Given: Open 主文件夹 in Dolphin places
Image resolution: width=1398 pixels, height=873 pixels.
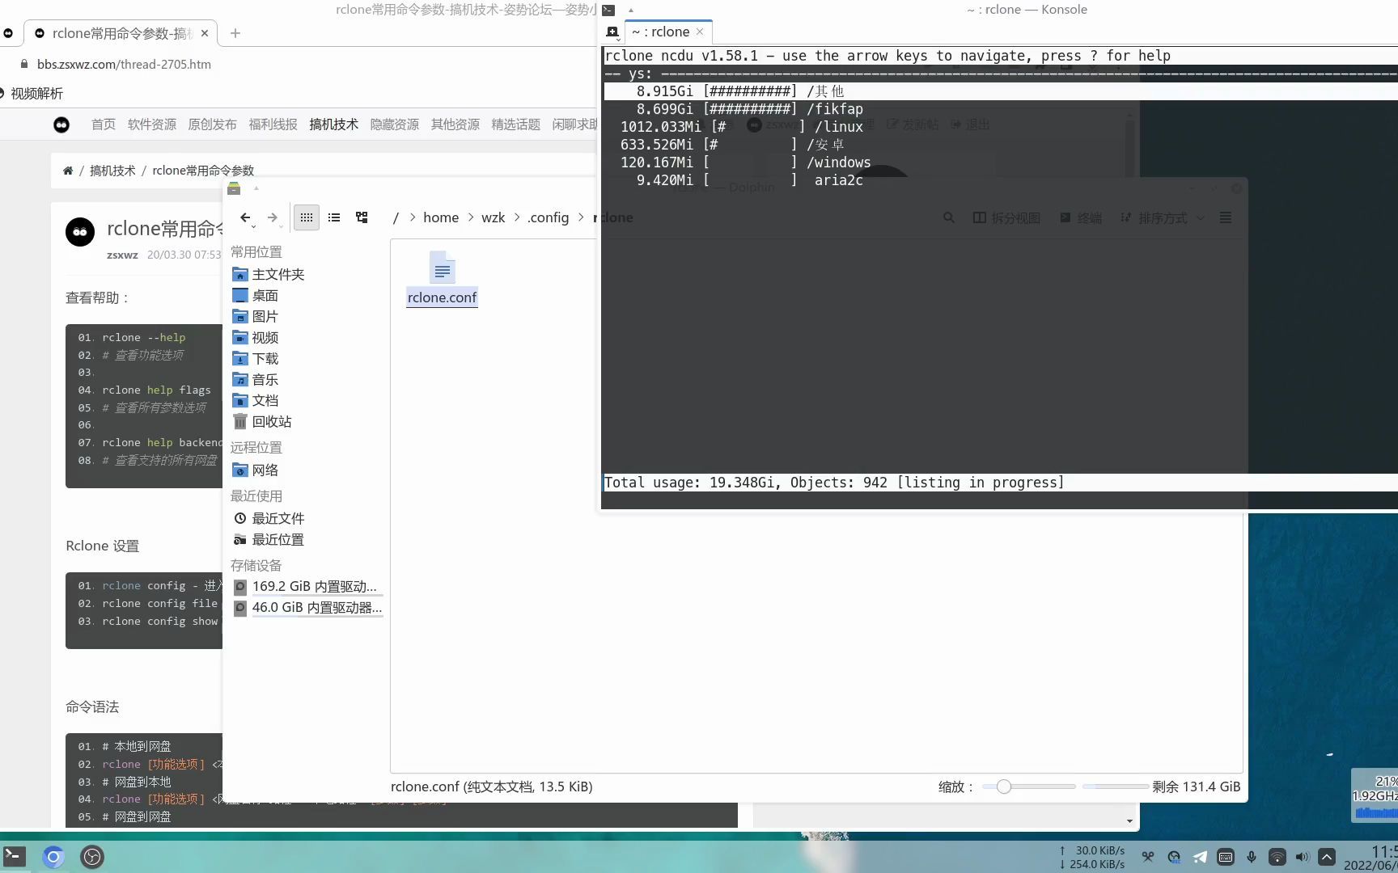Looking at the screenshot, I should click(268, 274).
